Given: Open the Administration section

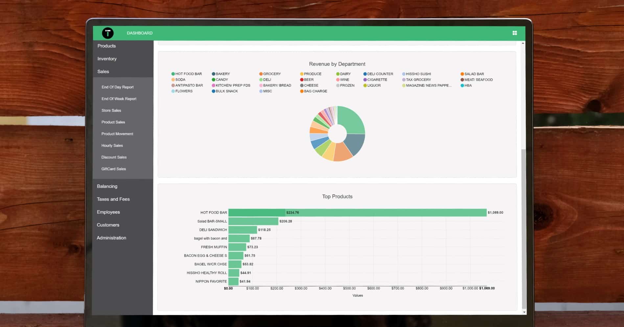Looking at the screenshot, I should coord(111,238).
